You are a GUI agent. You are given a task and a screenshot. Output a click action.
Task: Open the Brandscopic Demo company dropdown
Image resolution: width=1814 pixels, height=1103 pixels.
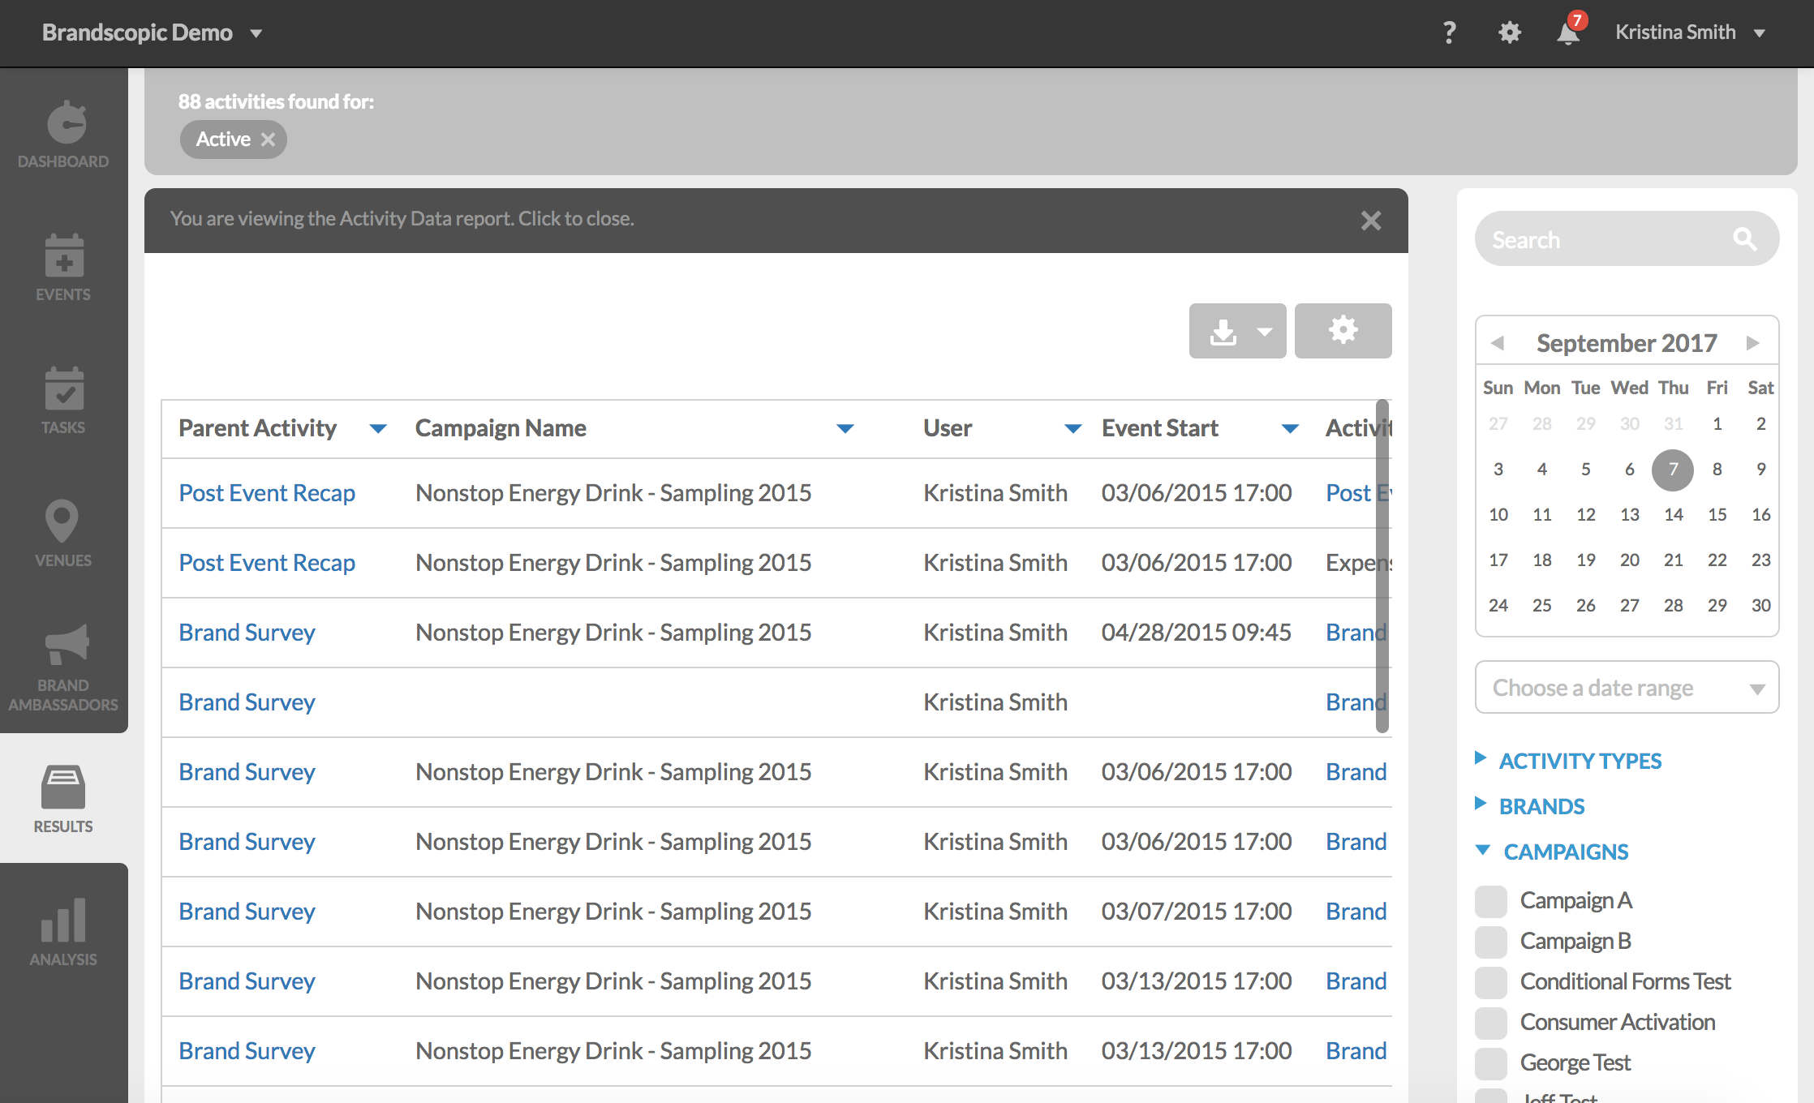coord(153,32)
